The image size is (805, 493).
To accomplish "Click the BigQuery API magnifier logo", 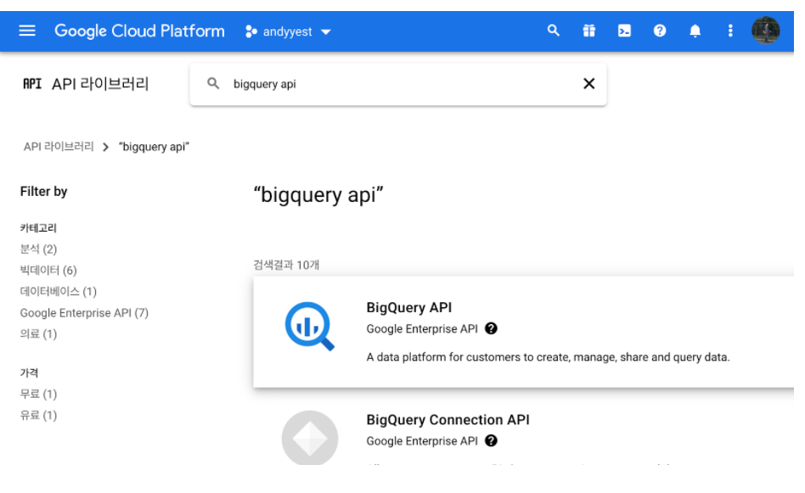I will pos(310,327).
